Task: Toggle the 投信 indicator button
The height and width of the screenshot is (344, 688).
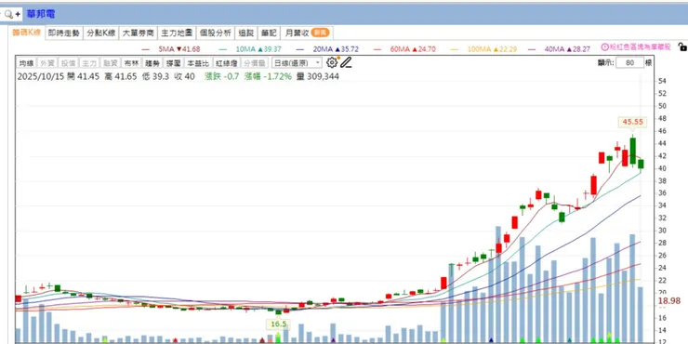Action: point(68,63)
